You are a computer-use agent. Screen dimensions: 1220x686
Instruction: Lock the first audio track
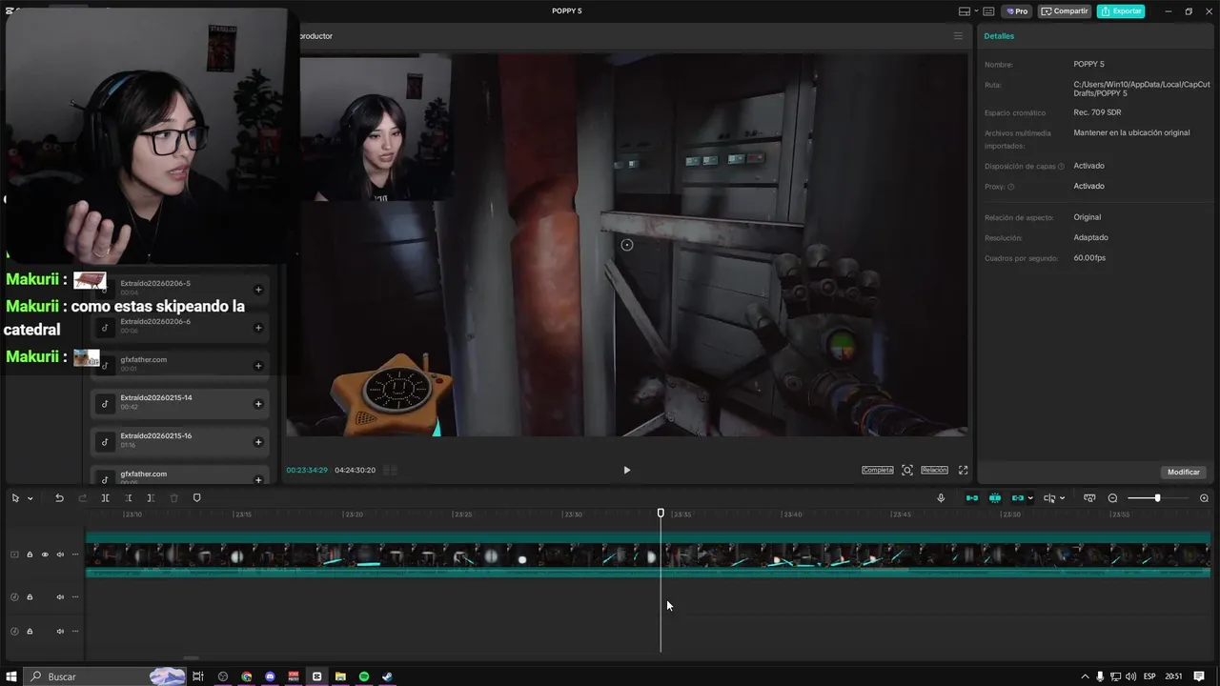pos(30,597)
